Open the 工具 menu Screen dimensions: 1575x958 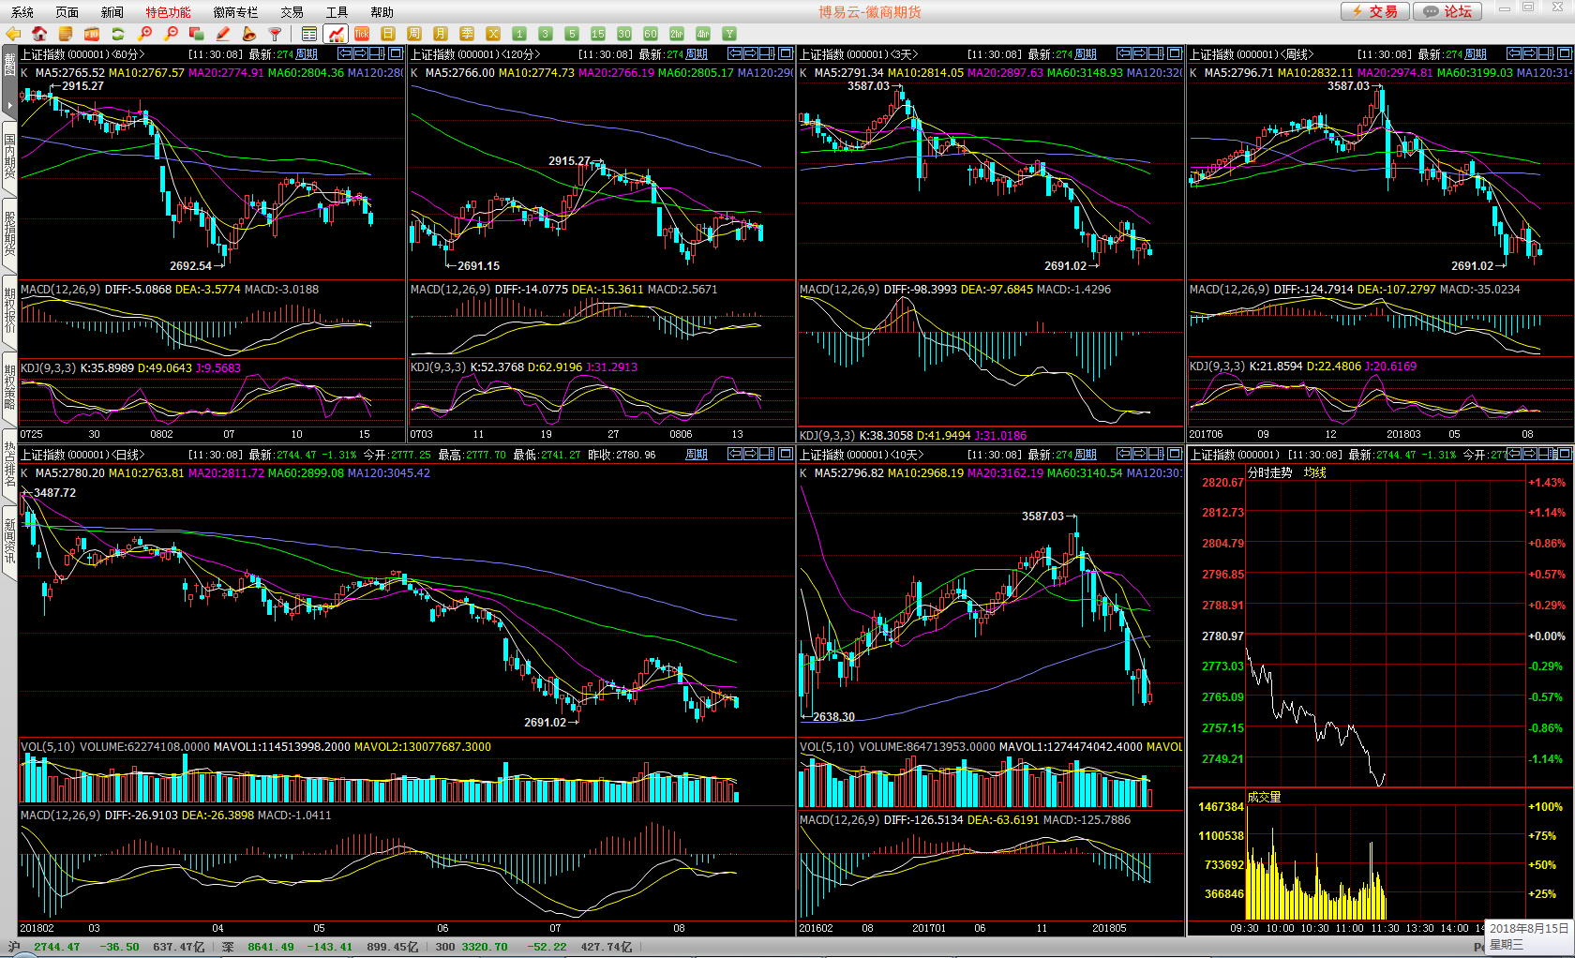pos(337,12)
